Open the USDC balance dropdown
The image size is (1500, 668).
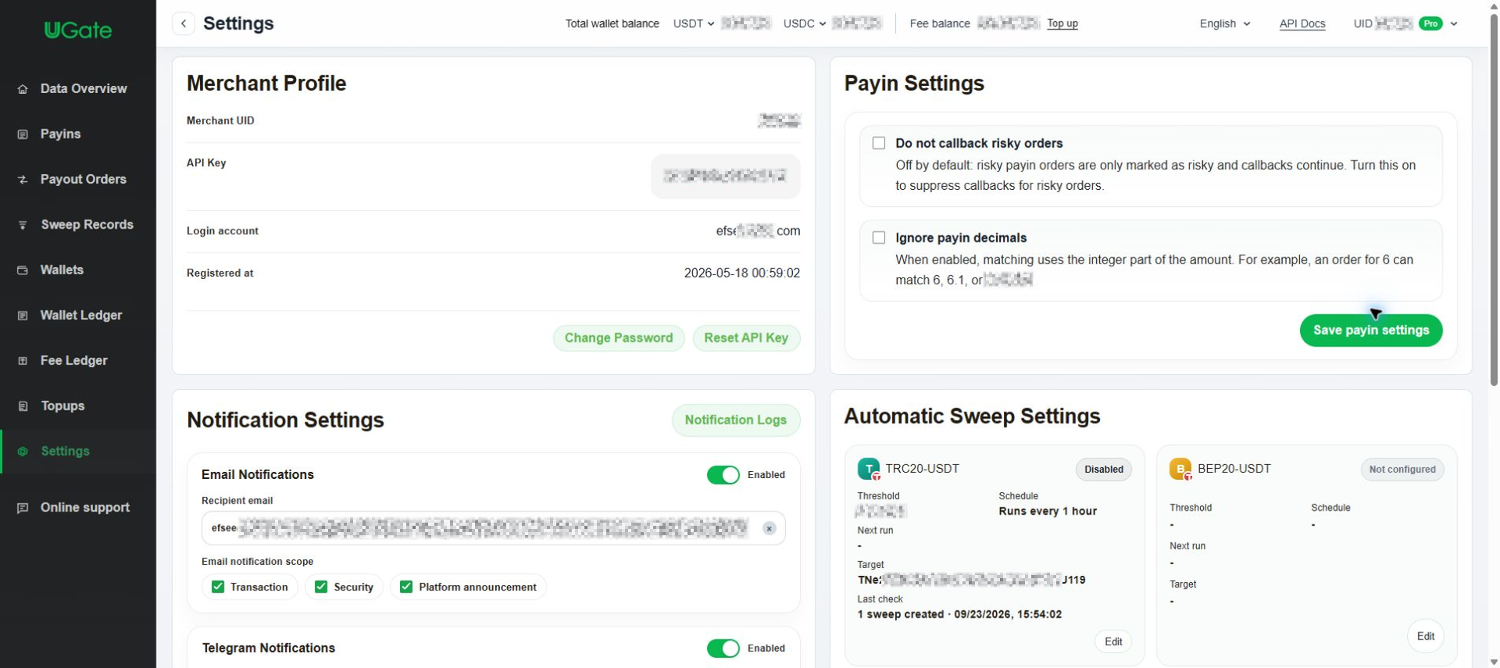click(805, 23)
